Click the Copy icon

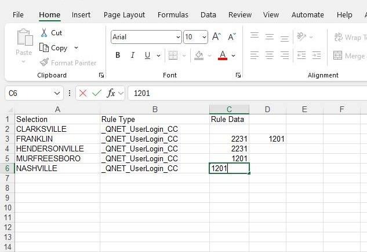coord(44,47)
